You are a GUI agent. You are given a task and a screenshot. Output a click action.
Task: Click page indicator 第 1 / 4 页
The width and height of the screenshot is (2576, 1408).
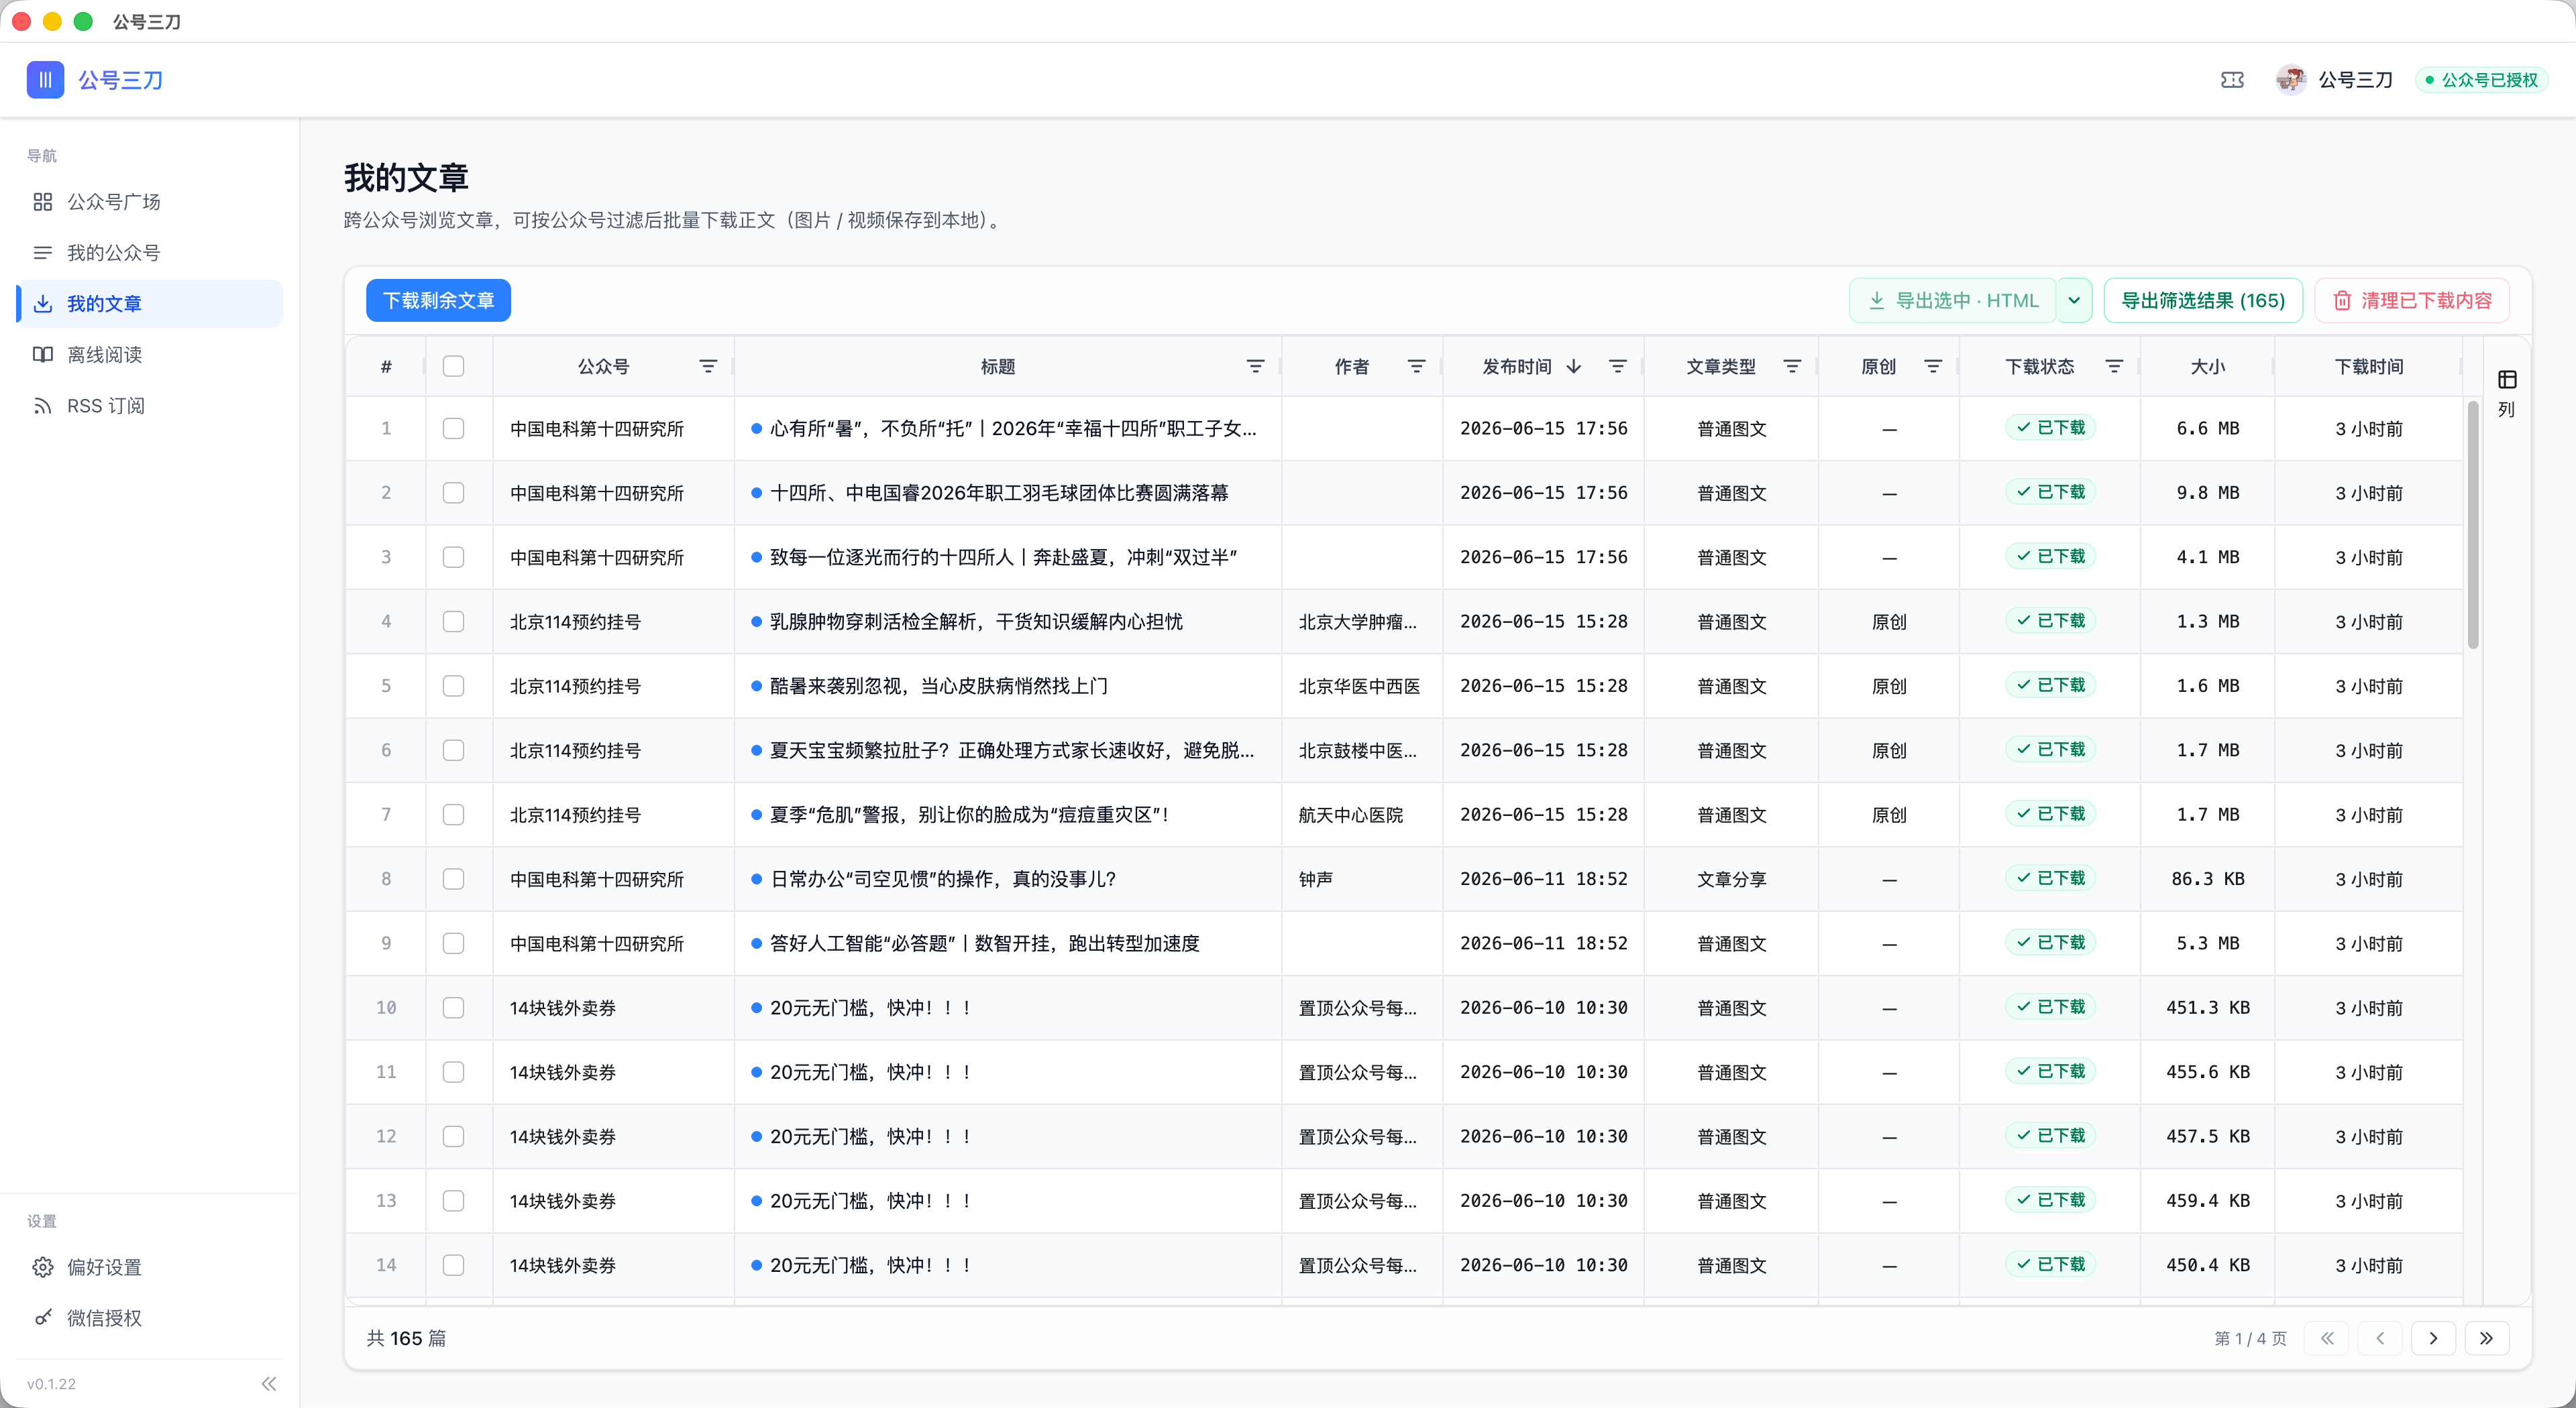point(2250,1338)
